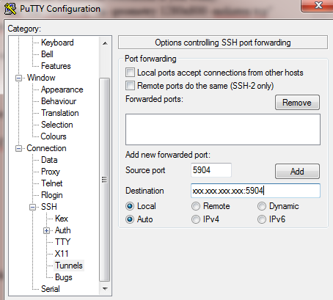Select the Window category
The height and width of the screenshot is (300, 333).
tap(41, 78)
